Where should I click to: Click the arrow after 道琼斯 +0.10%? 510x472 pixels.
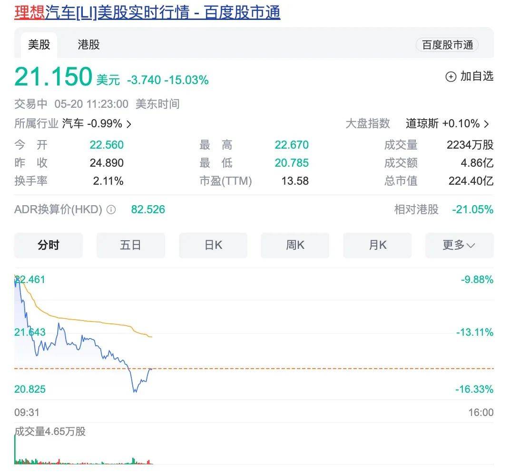click(x=487, y=123)
